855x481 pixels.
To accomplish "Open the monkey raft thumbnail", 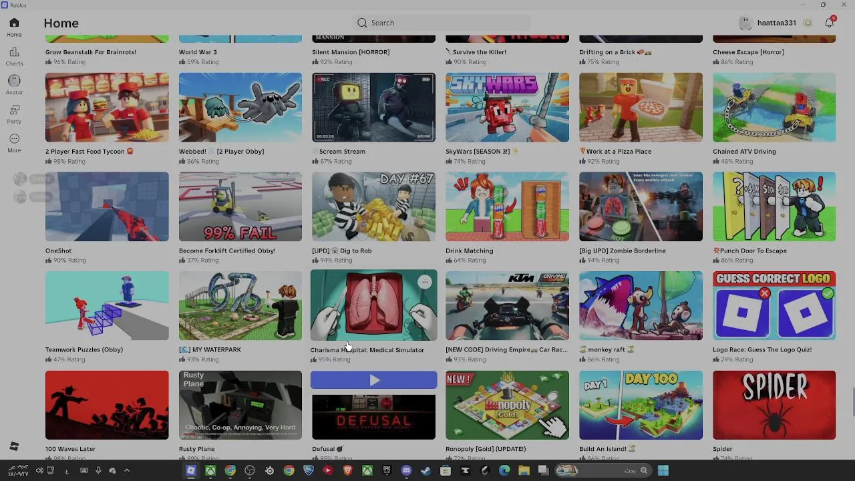I will tap(641, 305).
